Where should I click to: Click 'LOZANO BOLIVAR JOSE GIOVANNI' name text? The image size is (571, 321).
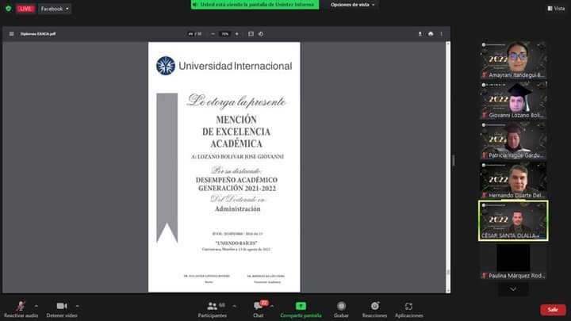240,156
